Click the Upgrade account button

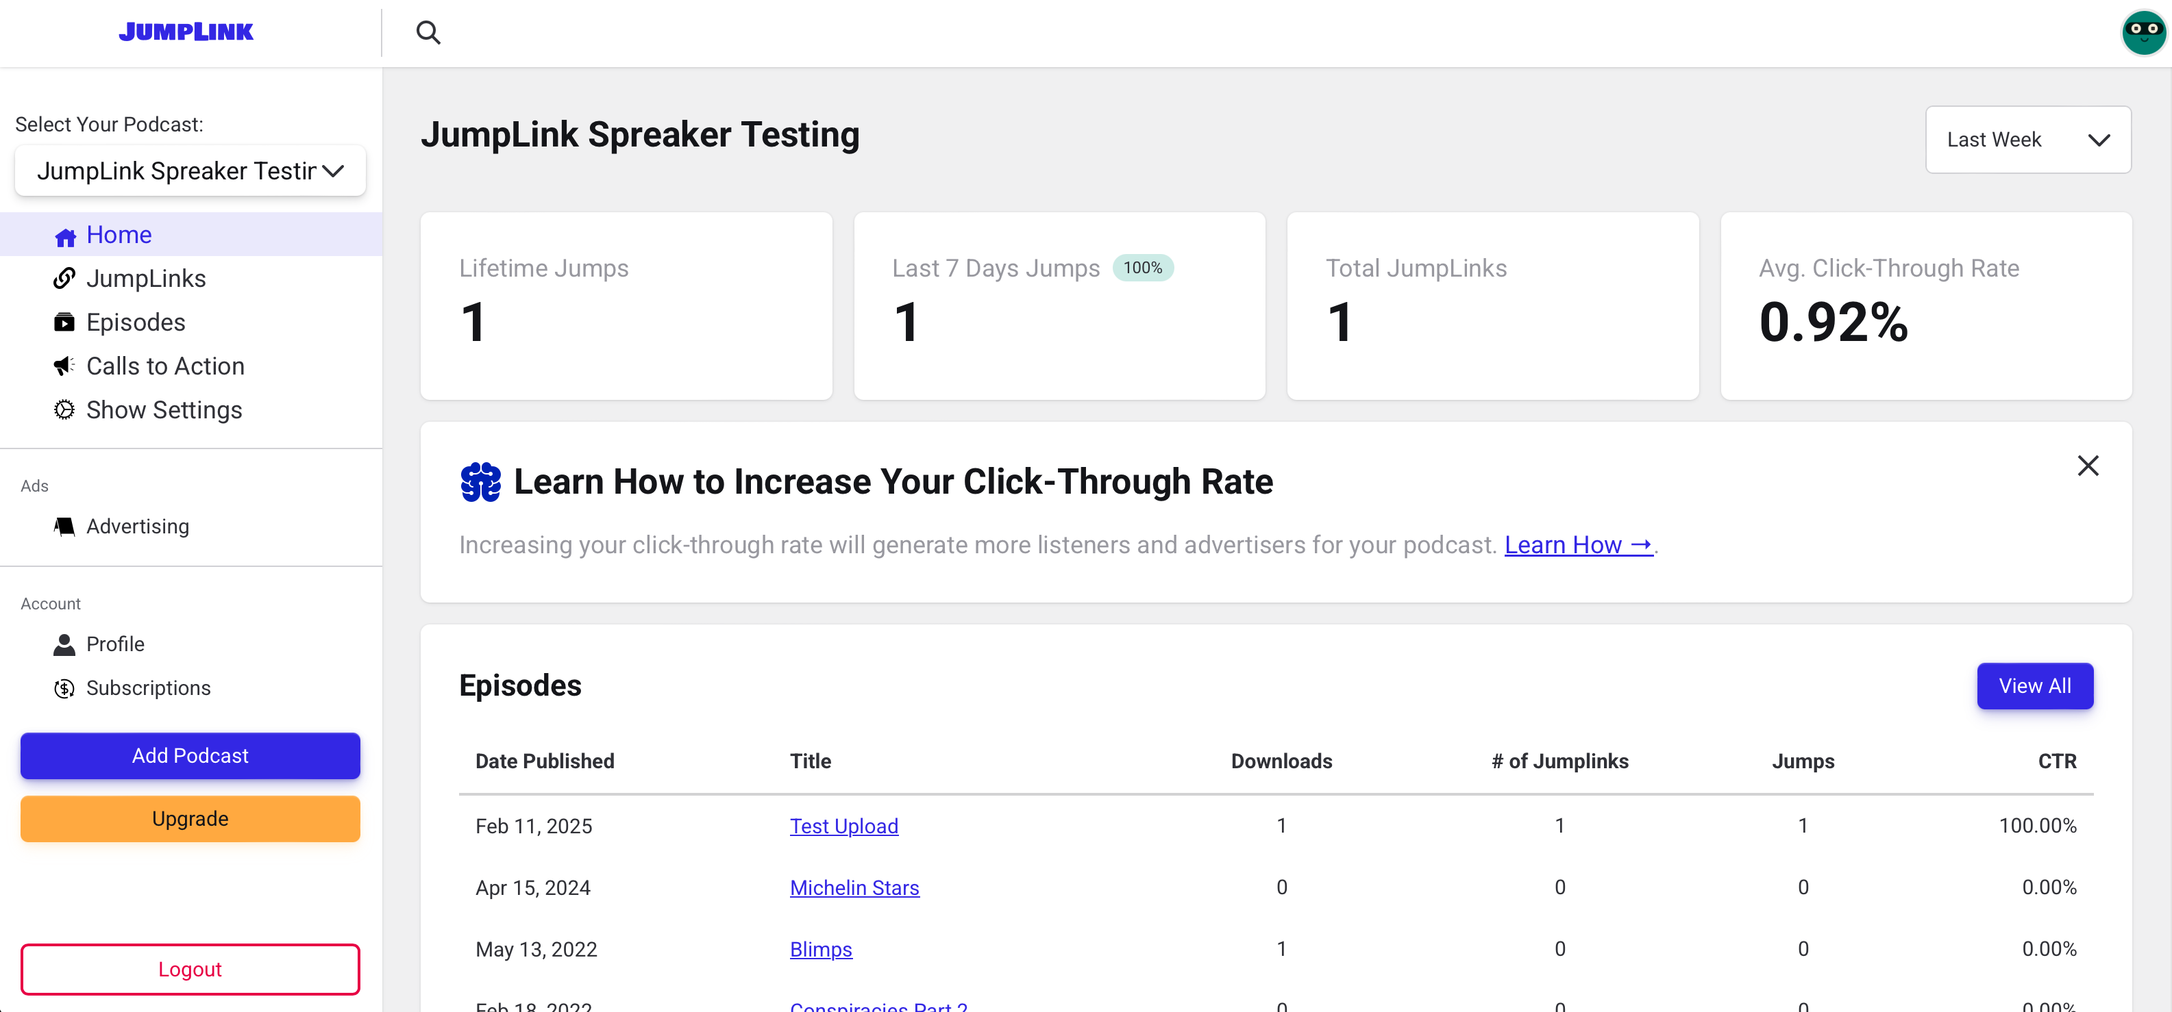click(x=190, y=818)
